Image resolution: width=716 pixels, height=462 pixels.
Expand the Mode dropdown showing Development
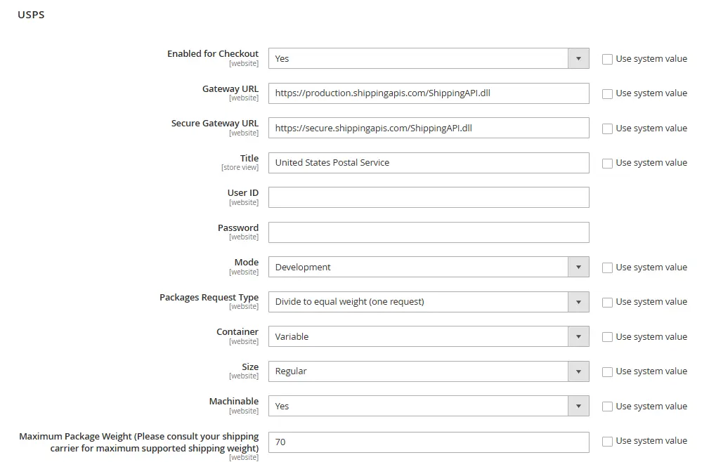578,267
